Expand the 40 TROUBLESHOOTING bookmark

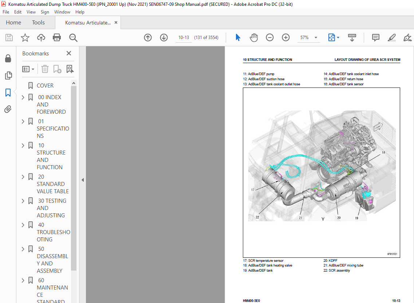click(x=23, y=225)
